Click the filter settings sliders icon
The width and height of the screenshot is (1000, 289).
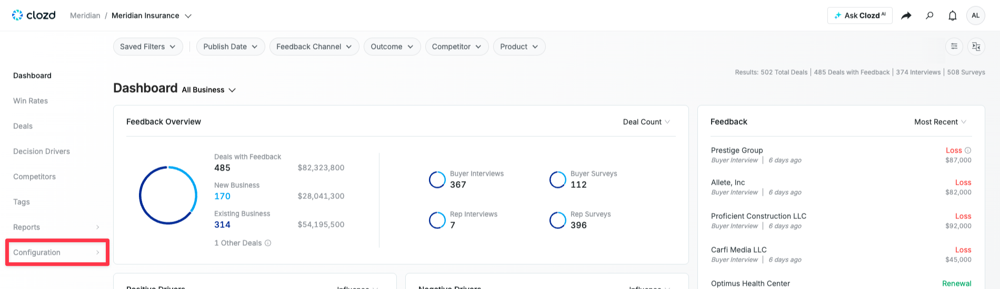tap(954, 47)
